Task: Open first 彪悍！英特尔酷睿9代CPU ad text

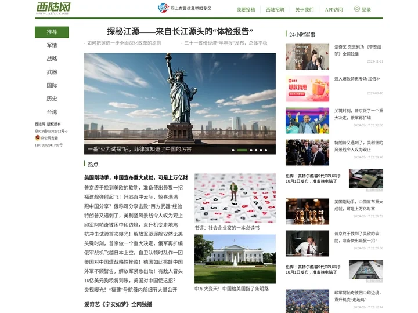Action: pos(313,179)
